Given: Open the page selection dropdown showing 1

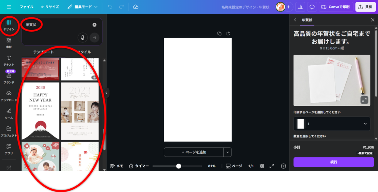Looking at the screenshot, I should (332, 124).
